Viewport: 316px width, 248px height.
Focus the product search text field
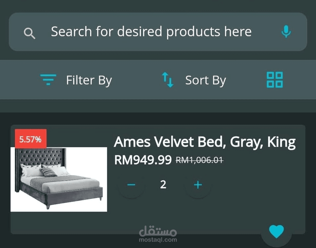pos(151,32)
